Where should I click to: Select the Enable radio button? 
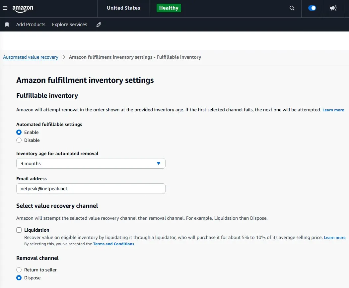(x=19, y=132)
